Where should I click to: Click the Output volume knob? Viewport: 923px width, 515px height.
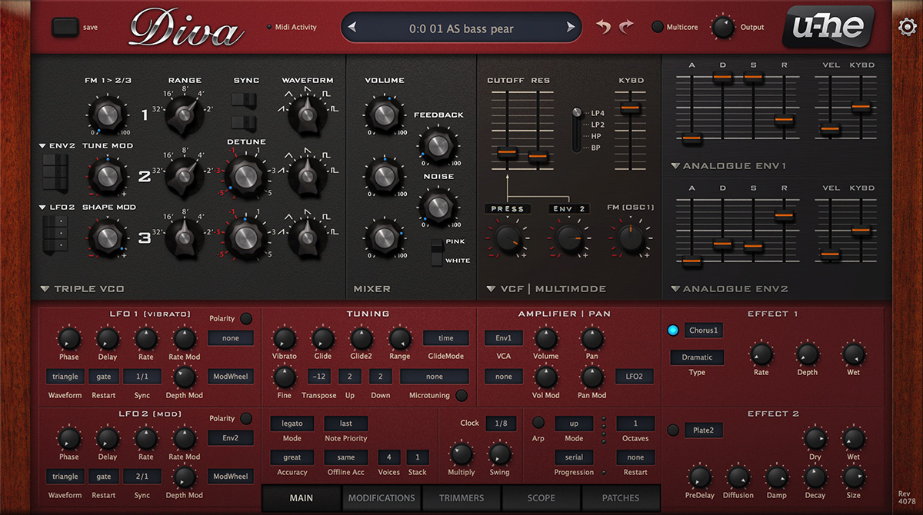pyautogui.click(x=722, y=28)
